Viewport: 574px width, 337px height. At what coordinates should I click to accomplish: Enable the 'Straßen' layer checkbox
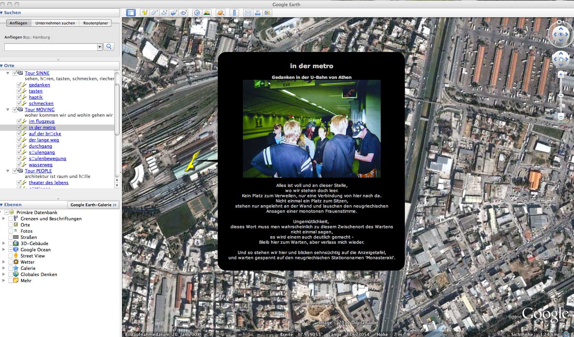click(x=11, y=237)
